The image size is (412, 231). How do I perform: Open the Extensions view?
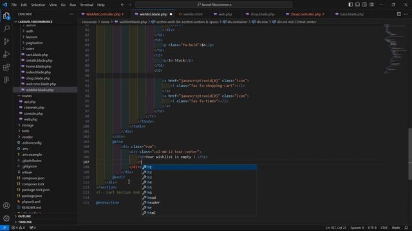click(x=6, y=67)
